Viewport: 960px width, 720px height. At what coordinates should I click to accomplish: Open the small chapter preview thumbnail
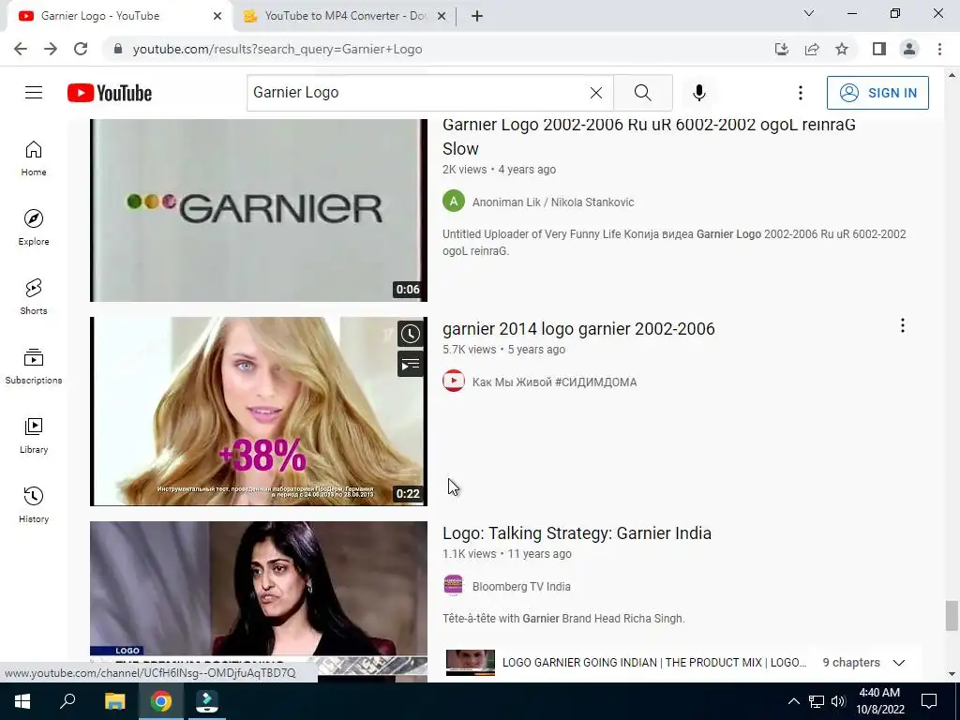471,663
